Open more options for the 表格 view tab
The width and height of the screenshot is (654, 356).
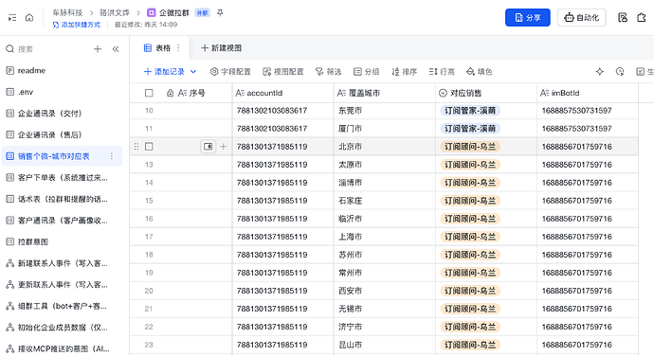(178, 48)
